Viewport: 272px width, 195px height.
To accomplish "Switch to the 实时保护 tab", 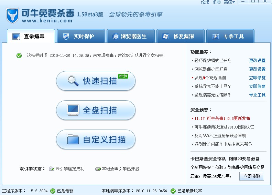I will click(x=81, y=36).
